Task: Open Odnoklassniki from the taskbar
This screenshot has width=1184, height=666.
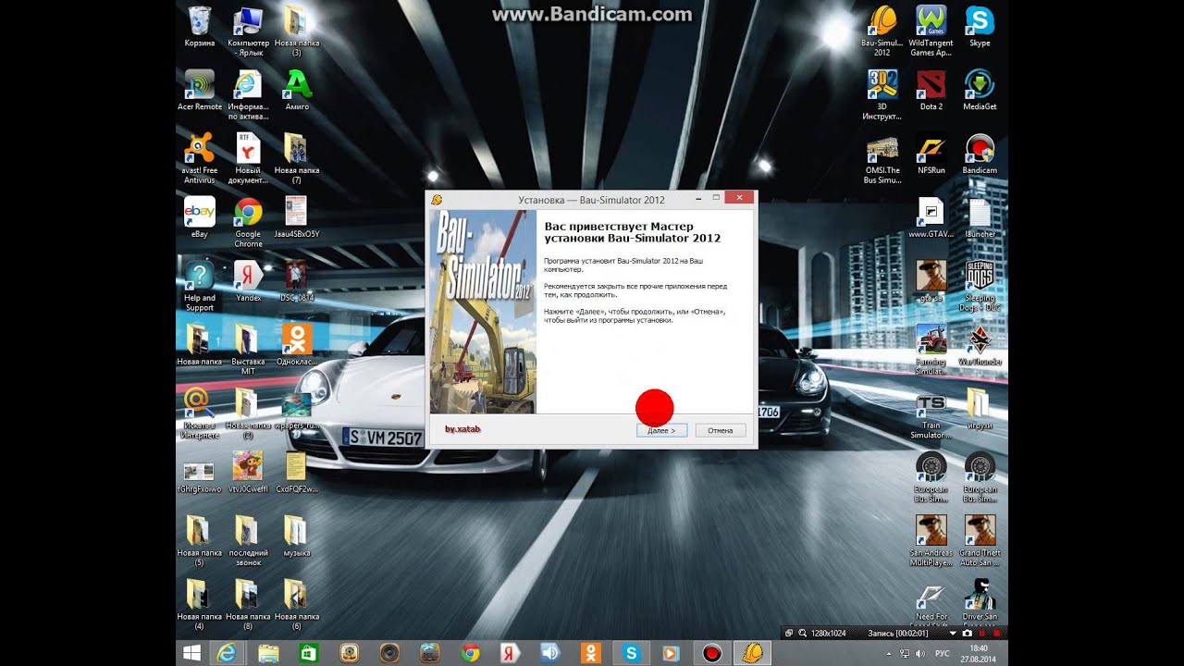Action: click(591, 653)
